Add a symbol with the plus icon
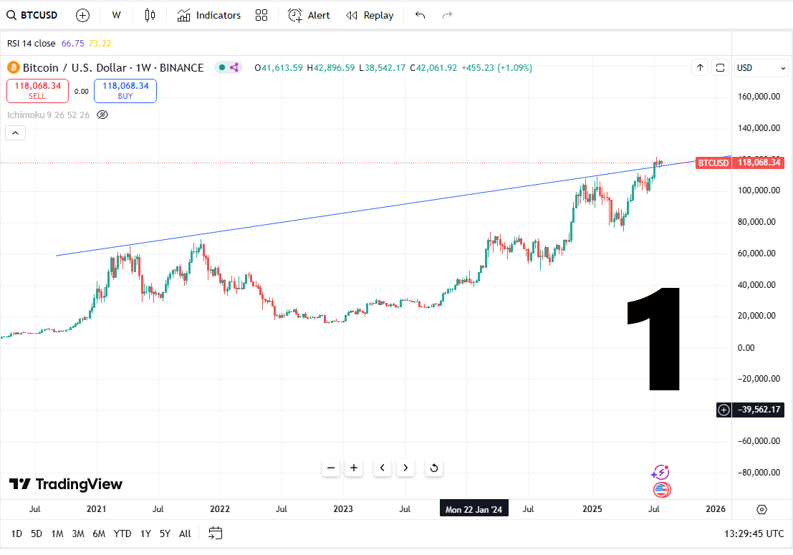The image size is (793, 555). pos(82,15)
